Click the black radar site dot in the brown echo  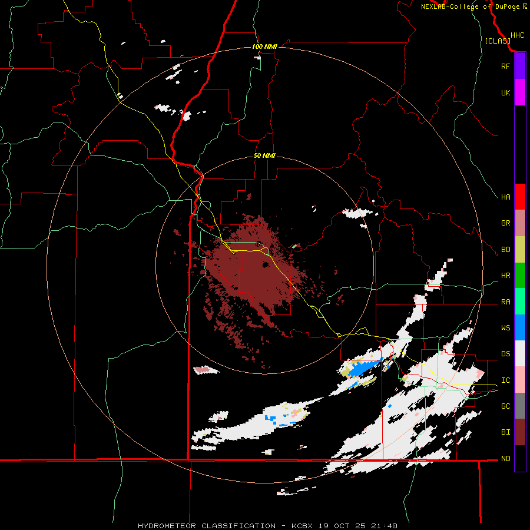pyautogui.click(x=266, y=265)
